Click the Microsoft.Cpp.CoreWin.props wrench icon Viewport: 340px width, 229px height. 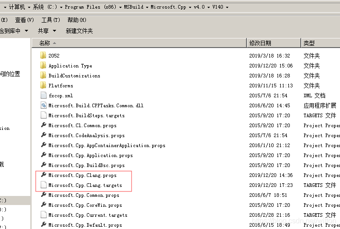click(x=43, y=205)
